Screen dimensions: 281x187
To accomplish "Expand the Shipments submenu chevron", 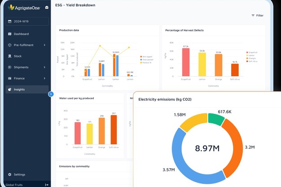I will 44,67.
